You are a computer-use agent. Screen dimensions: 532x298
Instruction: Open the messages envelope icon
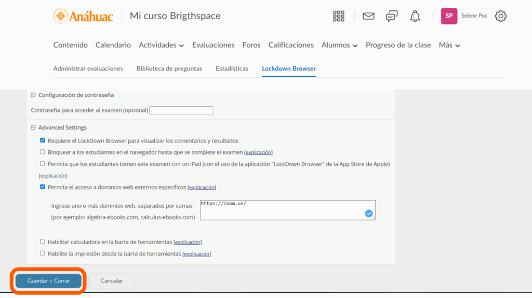pyautogui.click(x=368, y=16)
